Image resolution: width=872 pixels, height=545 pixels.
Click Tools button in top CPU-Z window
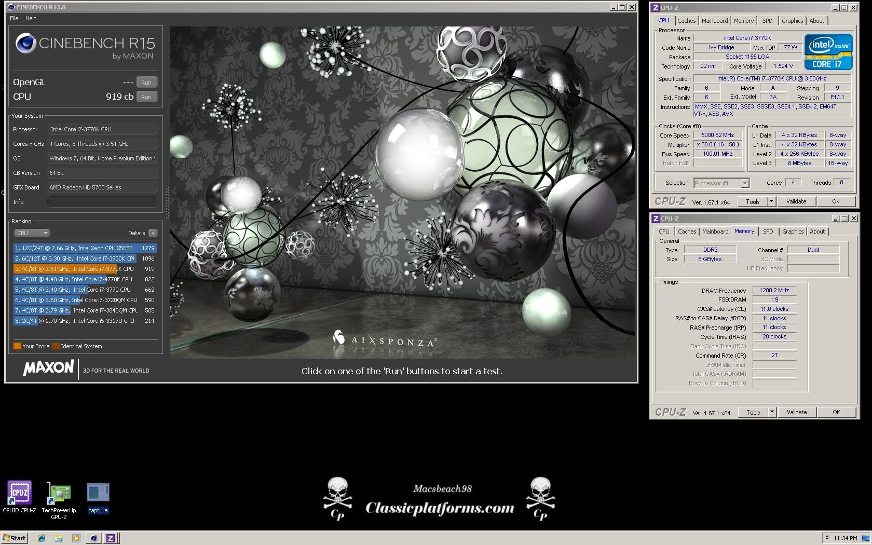(x=753, y=202)
